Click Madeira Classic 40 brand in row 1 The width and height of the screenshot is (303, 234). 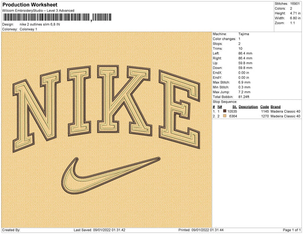point(285,111)
